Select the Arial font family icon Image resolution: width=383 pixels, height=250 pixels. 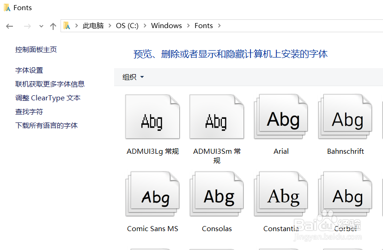coord(281,117)
